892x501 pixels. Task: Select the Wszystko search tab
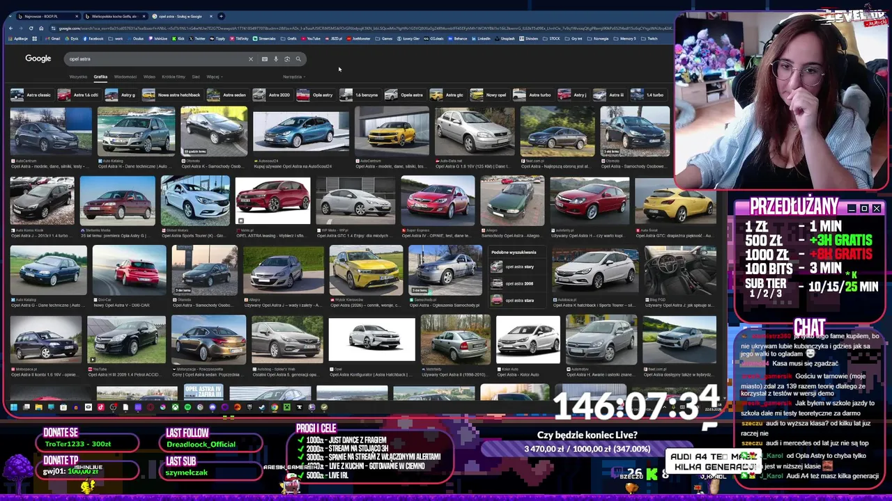(x=78, y=77)
